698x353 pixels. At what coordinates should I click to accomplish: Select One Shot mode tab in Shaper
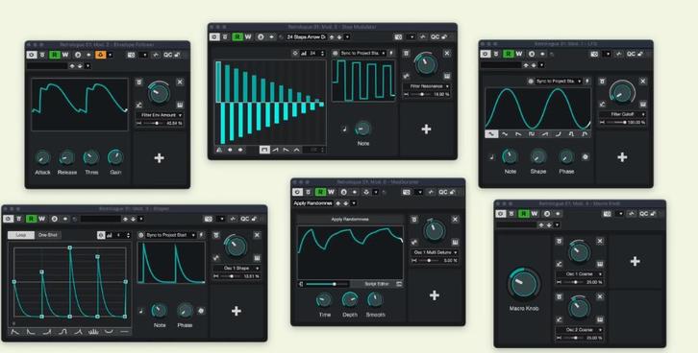point(48,235)
